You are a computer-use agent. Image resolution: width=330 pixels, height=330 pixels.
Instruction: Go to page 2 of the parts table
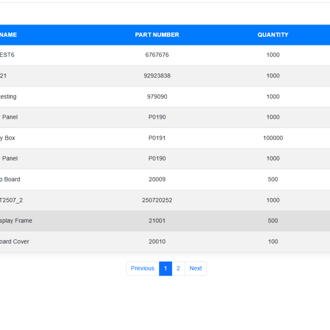[x=178, y=269]
